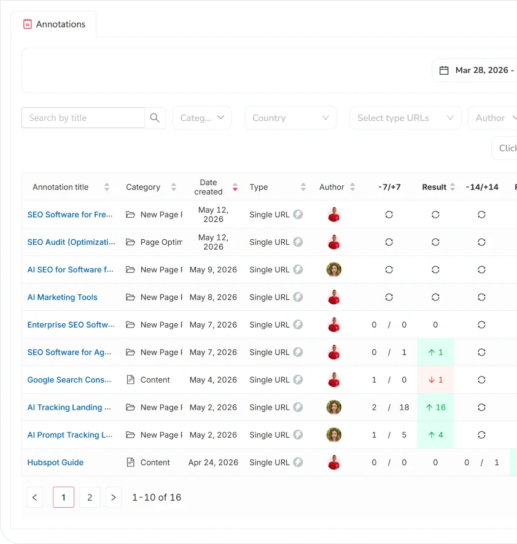
Task: Click lightning icon in SEO Software for Fre... row
Action: 298,215
